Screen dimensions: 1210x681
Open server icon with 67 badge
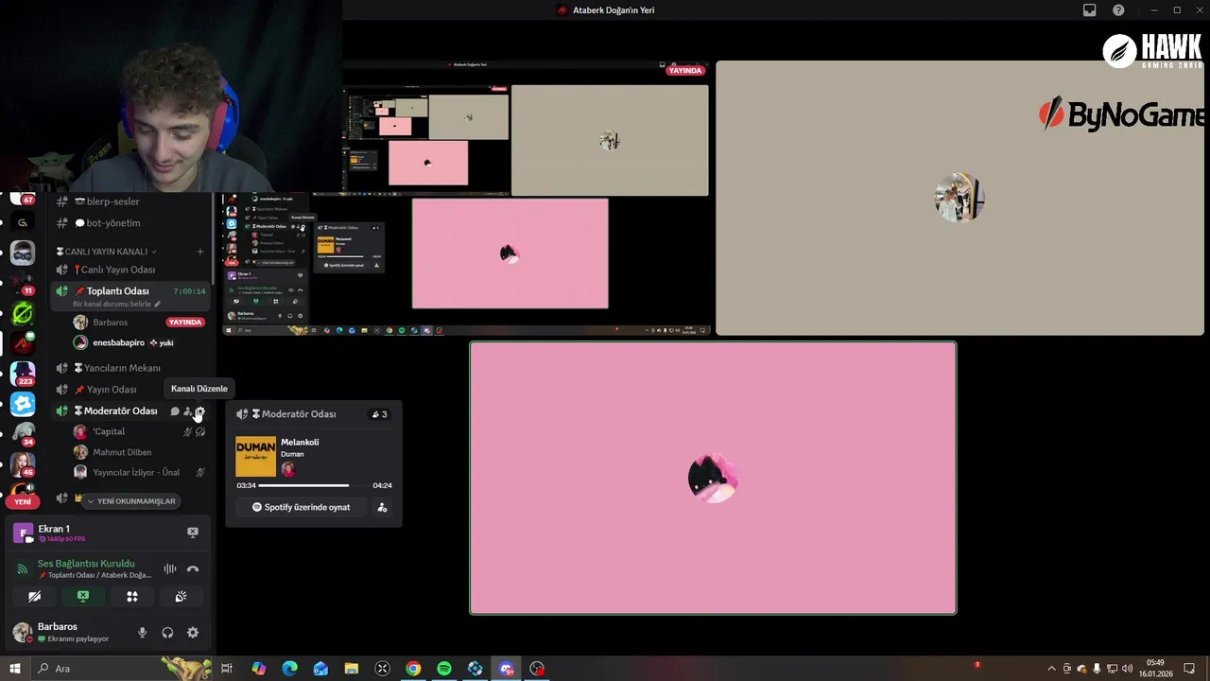pos(23,198)
